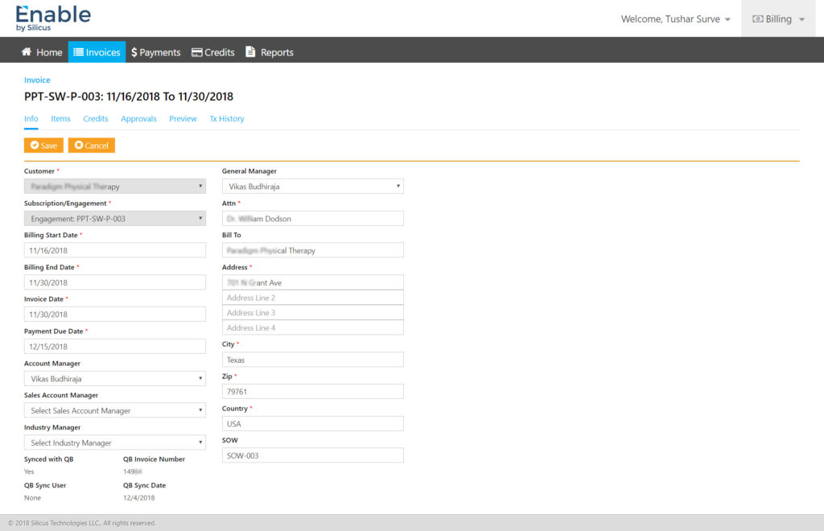Open the Account Manager dropdown
The height and width of the screenshot is (531, 824).
[115, 379]
